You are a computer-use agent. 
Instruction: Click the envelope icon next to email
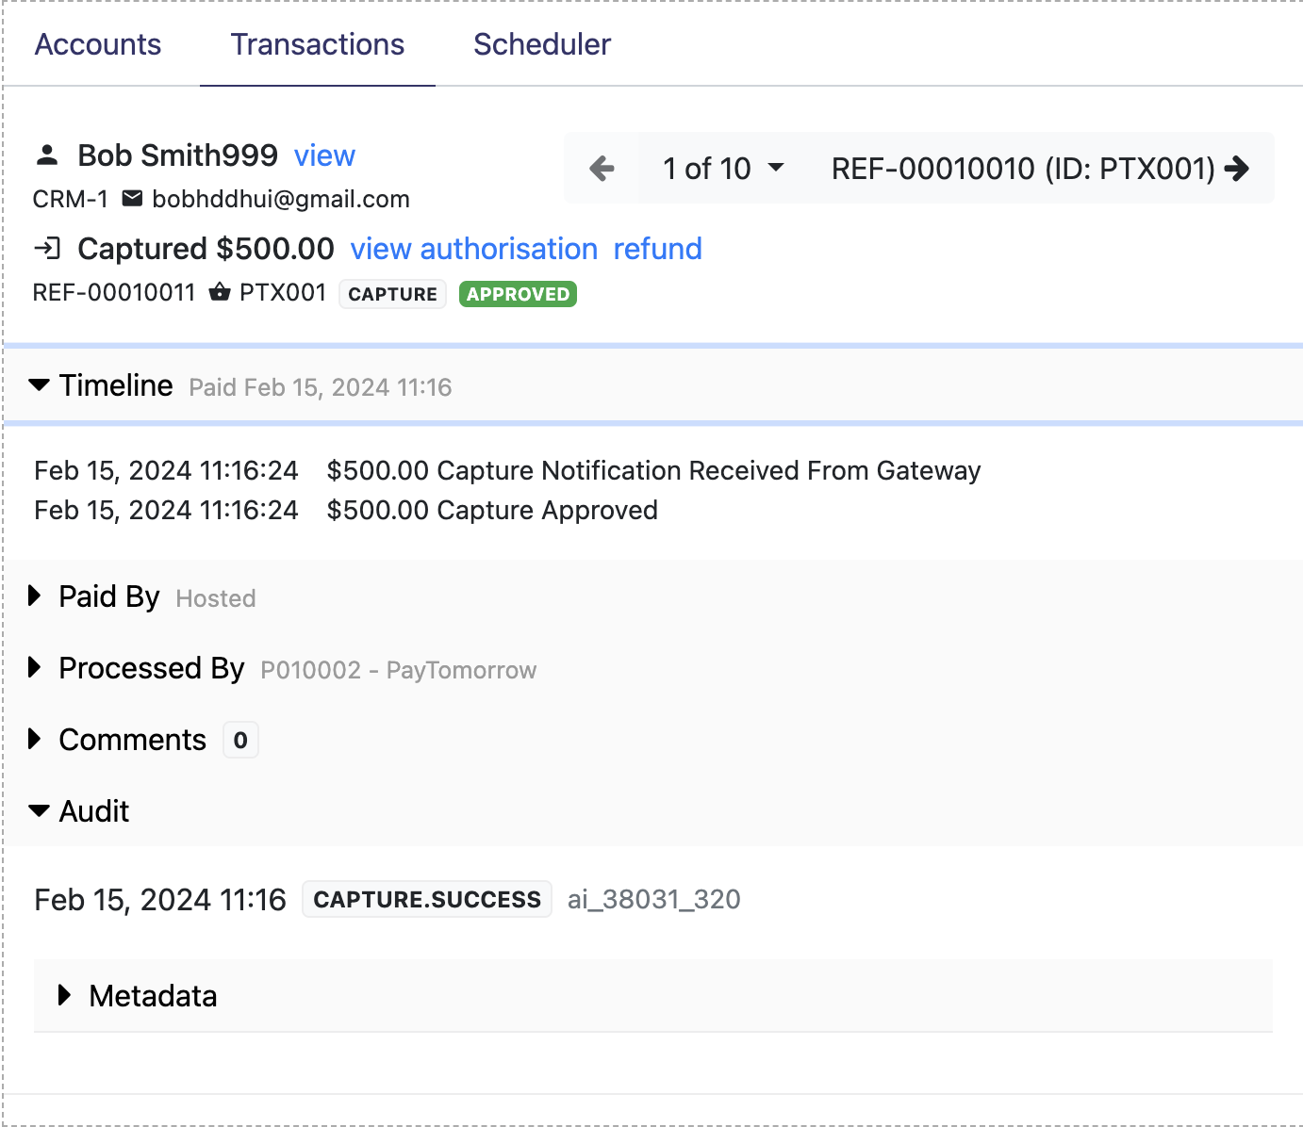point(133,199)
